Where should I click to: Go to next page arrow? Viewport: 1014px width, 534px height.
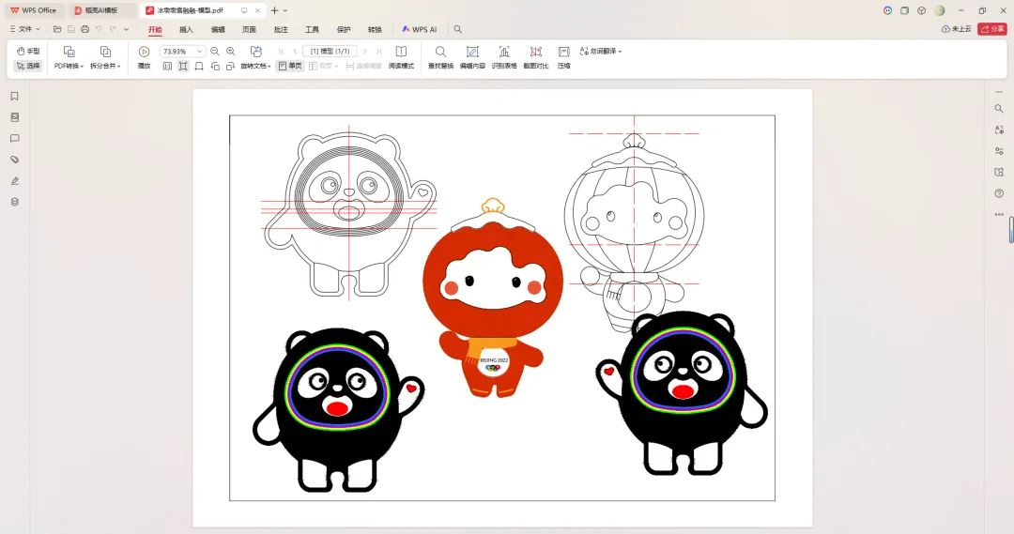click(365, 51)
